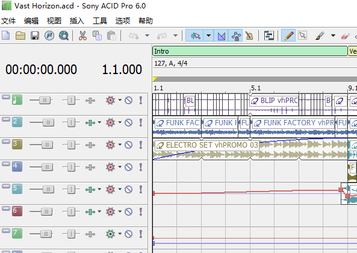Open redo history dropdown arrow
Image resolution: width=357 pixels, height=253 pixels.
[175, 36]
